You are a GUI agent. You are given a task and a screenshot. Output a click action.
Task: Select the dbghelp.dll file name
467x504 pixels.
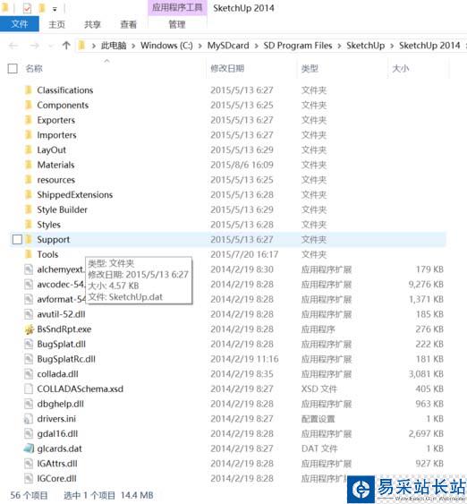pos(60,404)
